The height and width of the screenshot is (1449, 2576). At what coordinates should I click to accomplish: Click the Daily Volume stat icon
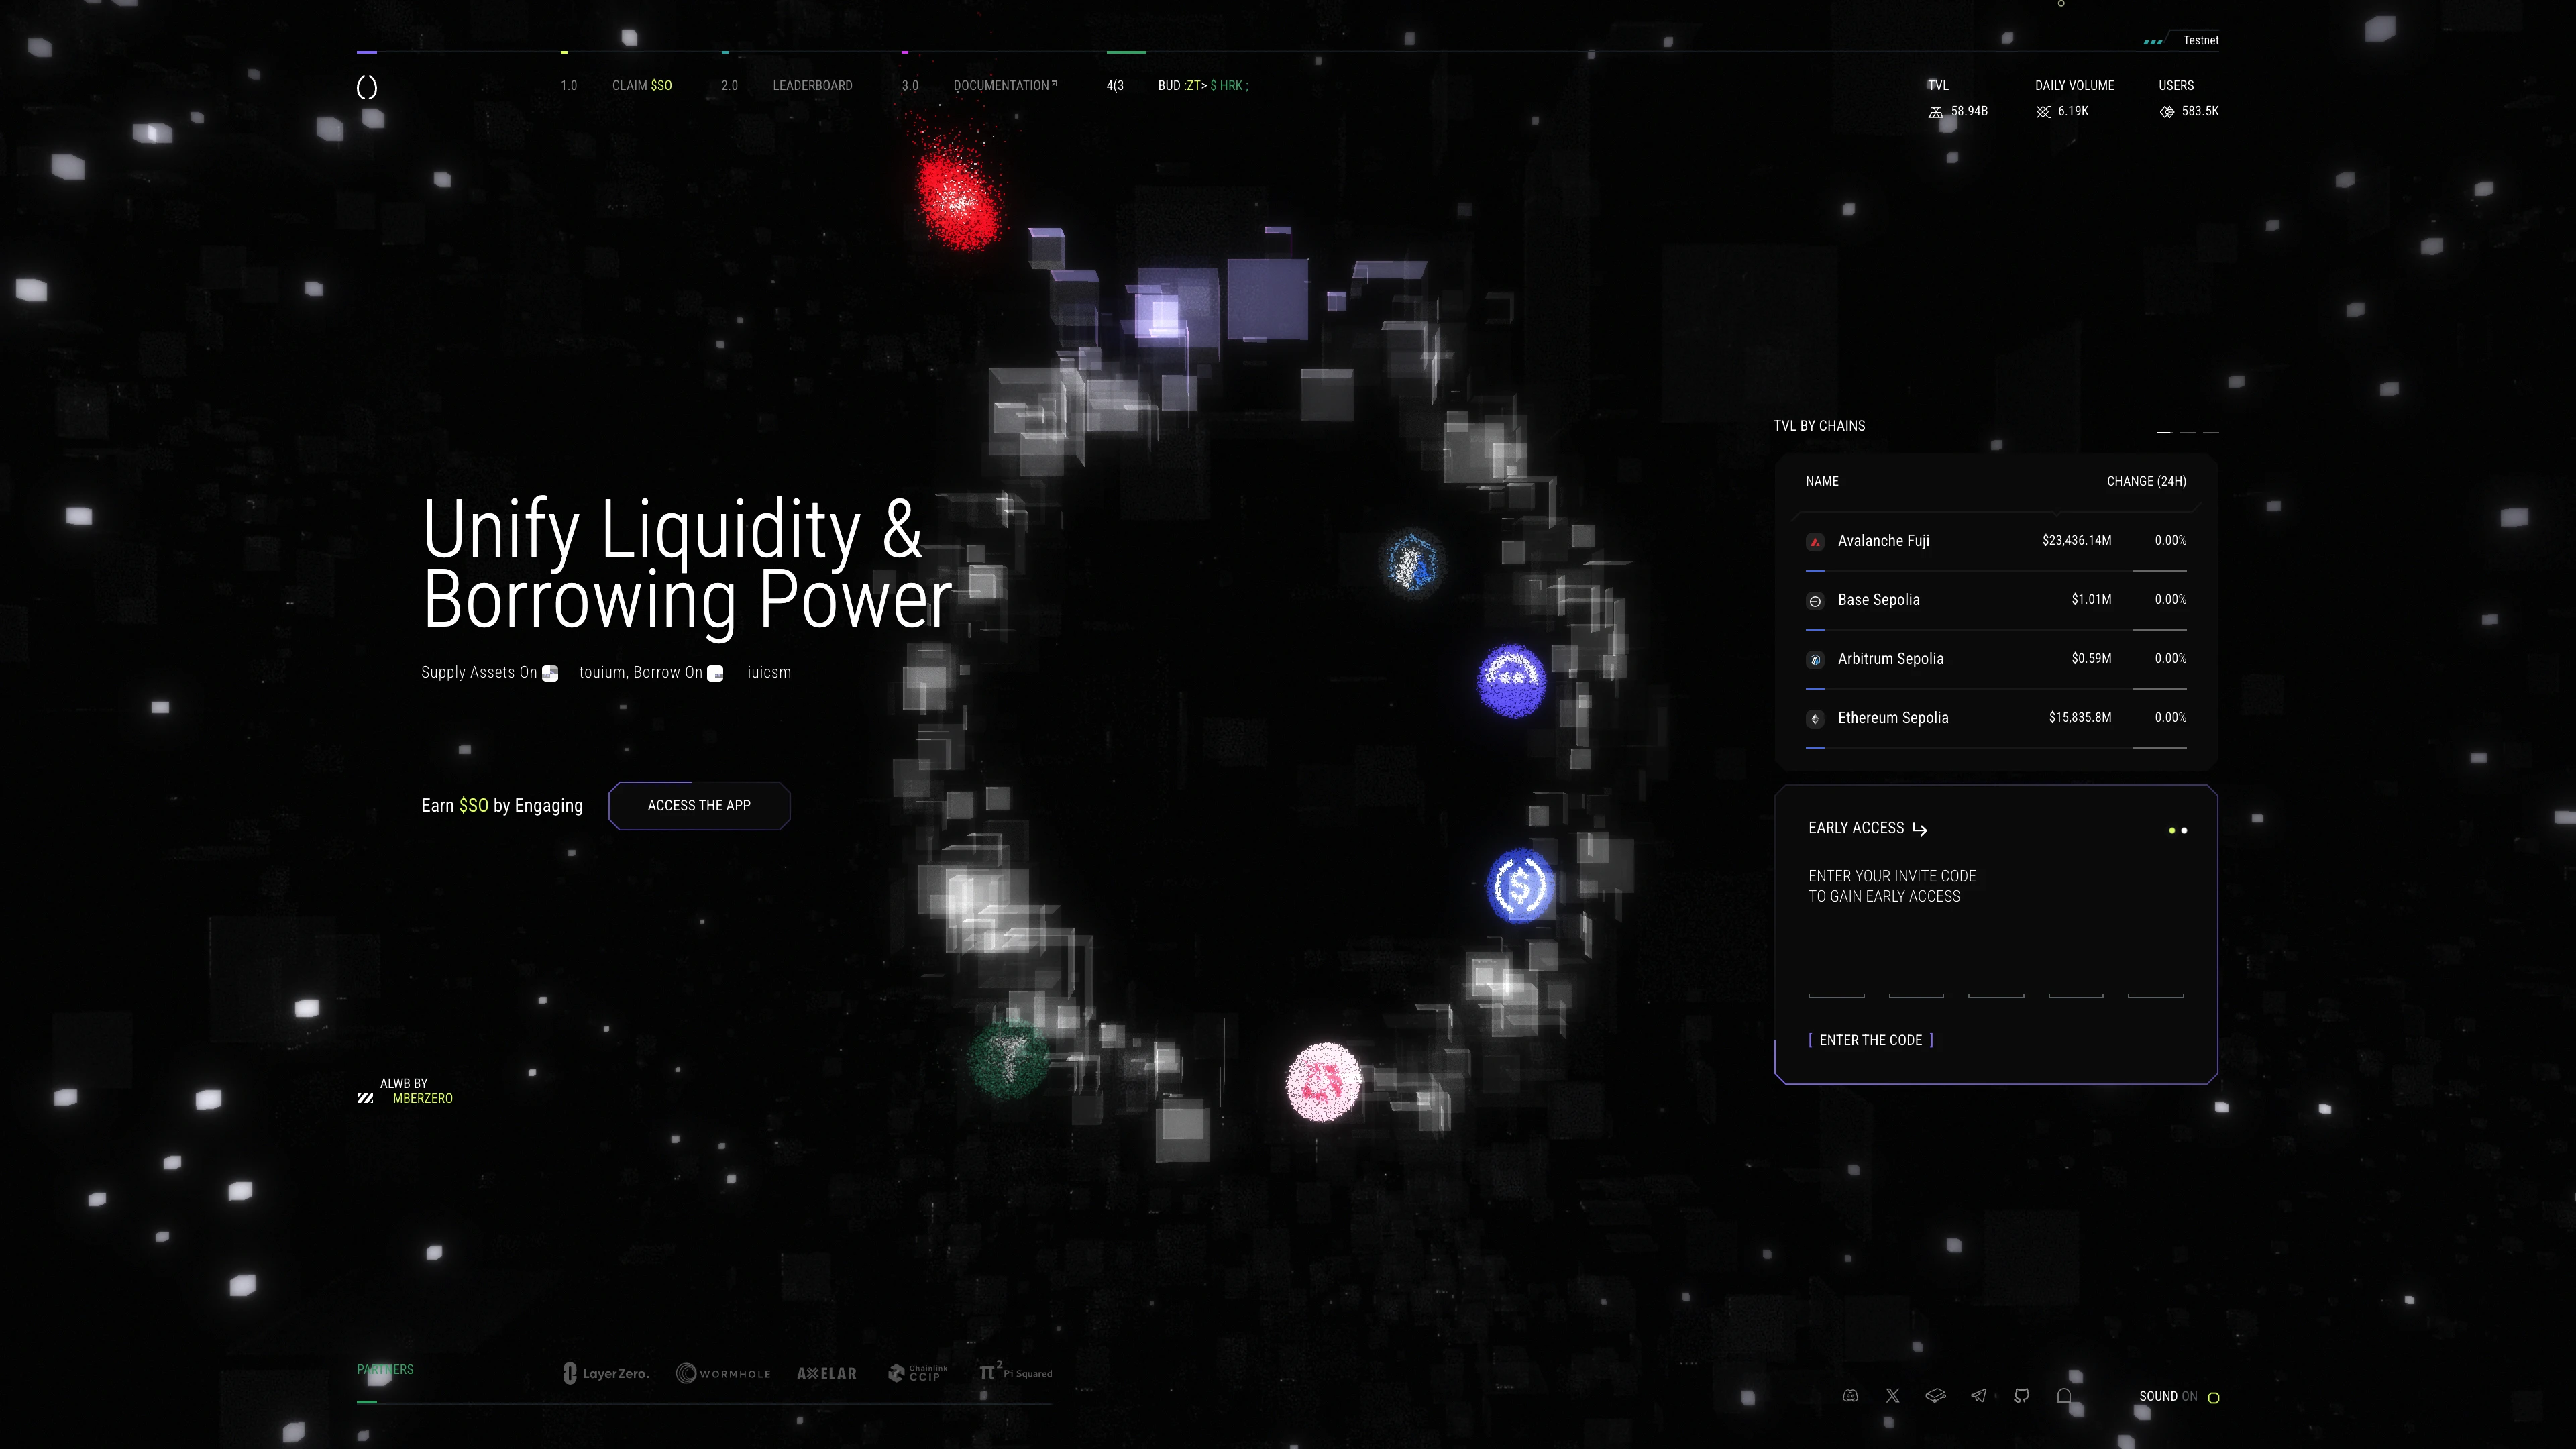pyautogui.click(x=2043, y=112)
